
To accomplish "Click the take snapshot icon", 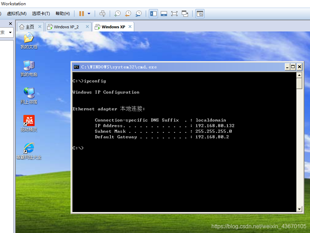I will tap(117, 14).
